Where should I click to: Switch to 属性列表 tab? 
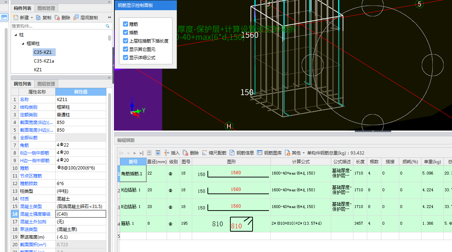pos(23,84)
